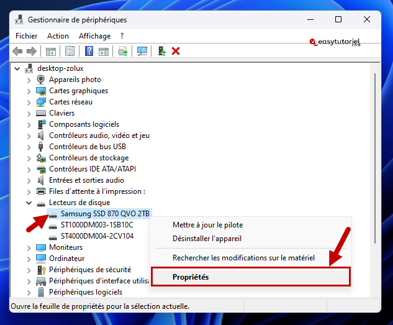
Task: Select Composants logiciels label
Action: [84, 124]
